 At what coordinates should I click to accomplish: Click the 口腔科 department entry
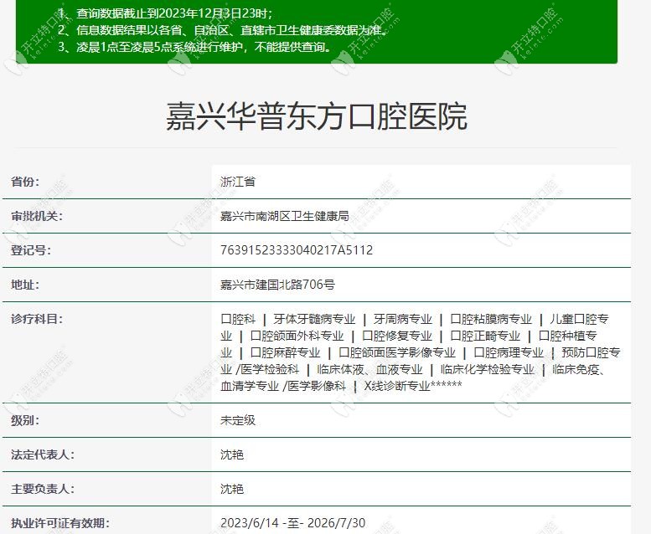[x=238, y=319]
